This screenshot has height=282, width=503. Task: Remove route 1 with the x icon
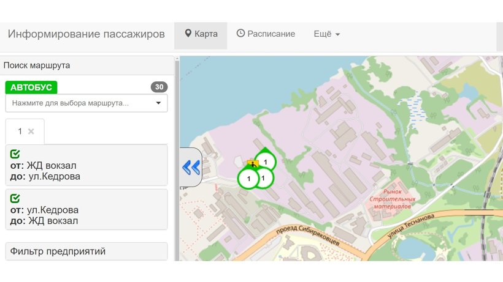(x=31, y=132)
